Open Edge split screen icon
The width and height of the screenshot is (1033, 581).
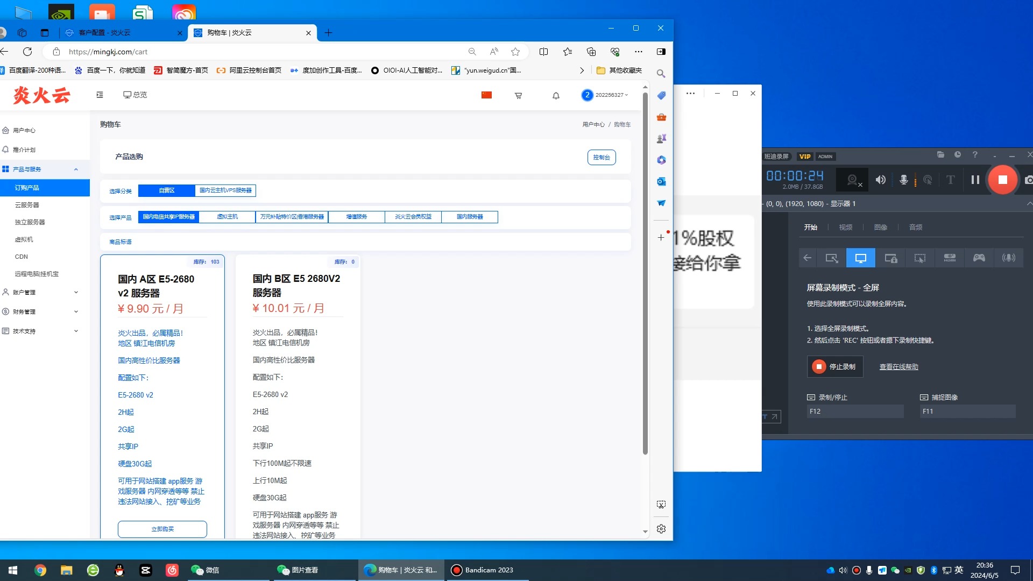(544, 52)
